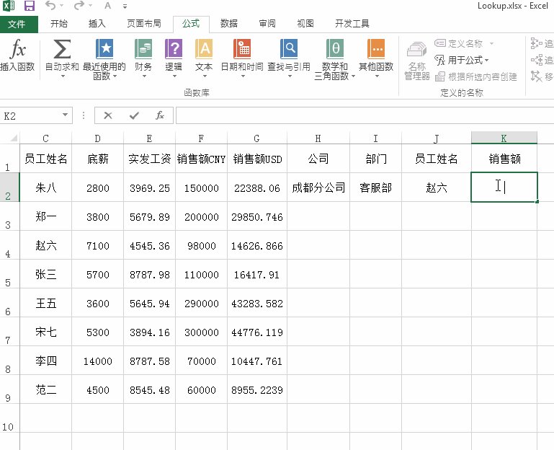Click the Save icon in quick access toolbar
The height and width of the screenshot is (450, 554).
(30, 6)
